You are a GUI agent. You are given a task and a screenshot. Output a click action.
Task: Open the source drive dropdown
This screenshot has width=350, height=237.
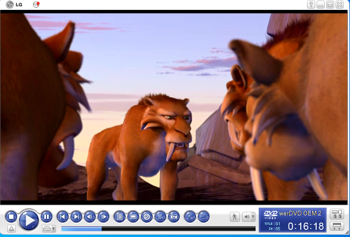[x=49, y=228]
